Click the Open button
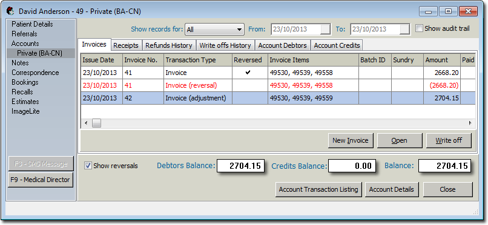Viewport: 488px width, 225px height. [400, 140]
